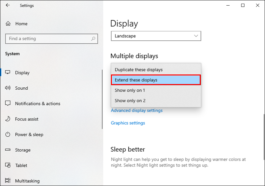Choose Duplicate these displays option
Viewport: 265px width, 186px height.
[156, 70]
